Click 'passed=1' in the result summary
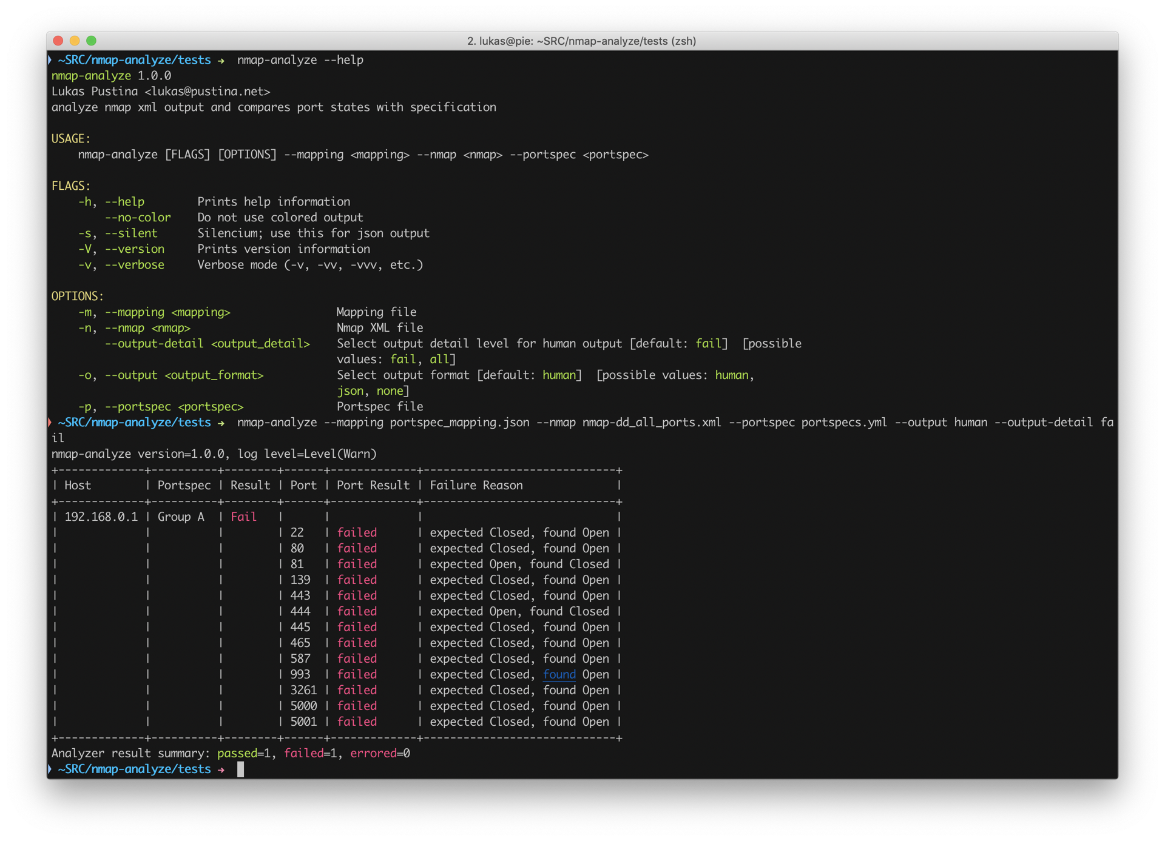The width and height of the screenshot is (1165, 841). point(244,753)
